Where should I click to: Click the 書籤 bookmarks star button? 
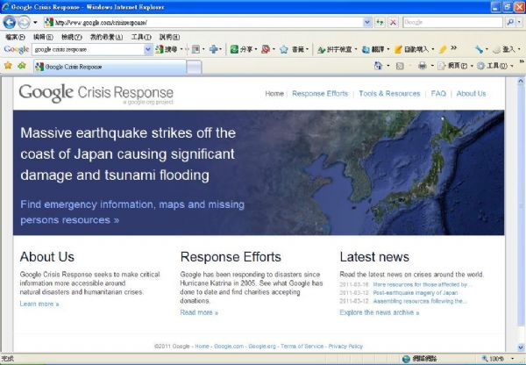294,49
